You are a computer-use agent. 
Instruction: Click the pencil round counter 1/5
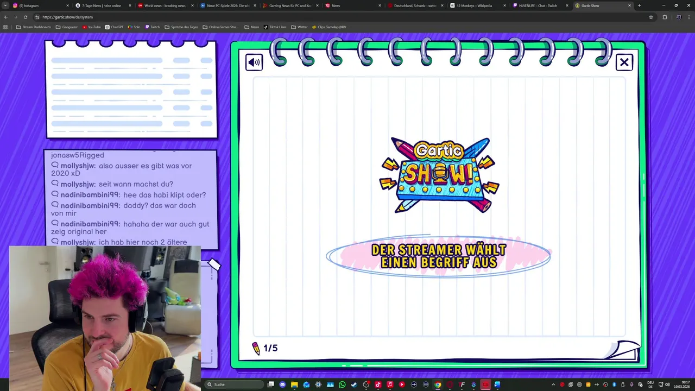coord(265,348)
